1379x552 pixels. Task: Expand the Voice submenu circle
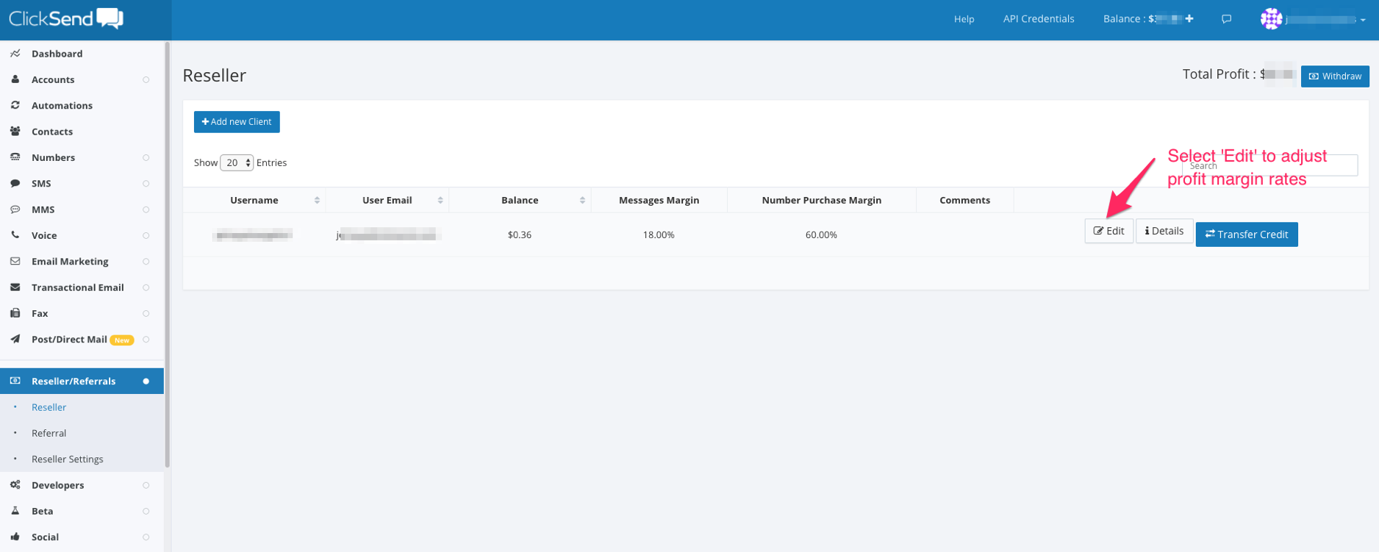[146, 236]
